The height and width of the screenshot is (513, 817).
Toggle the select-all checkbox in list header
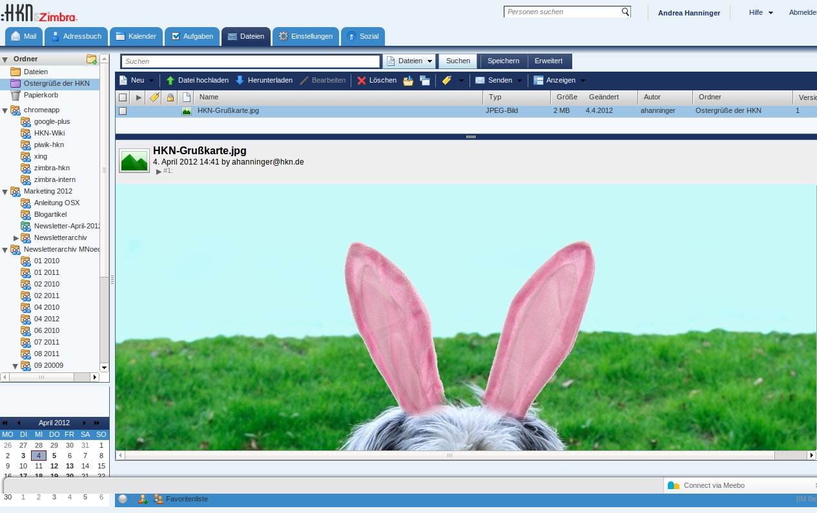point(123,97)
